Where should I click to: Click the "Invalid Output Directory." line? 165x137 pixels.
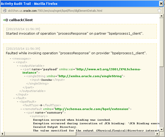pyautogui.click(x=55, y=127)
